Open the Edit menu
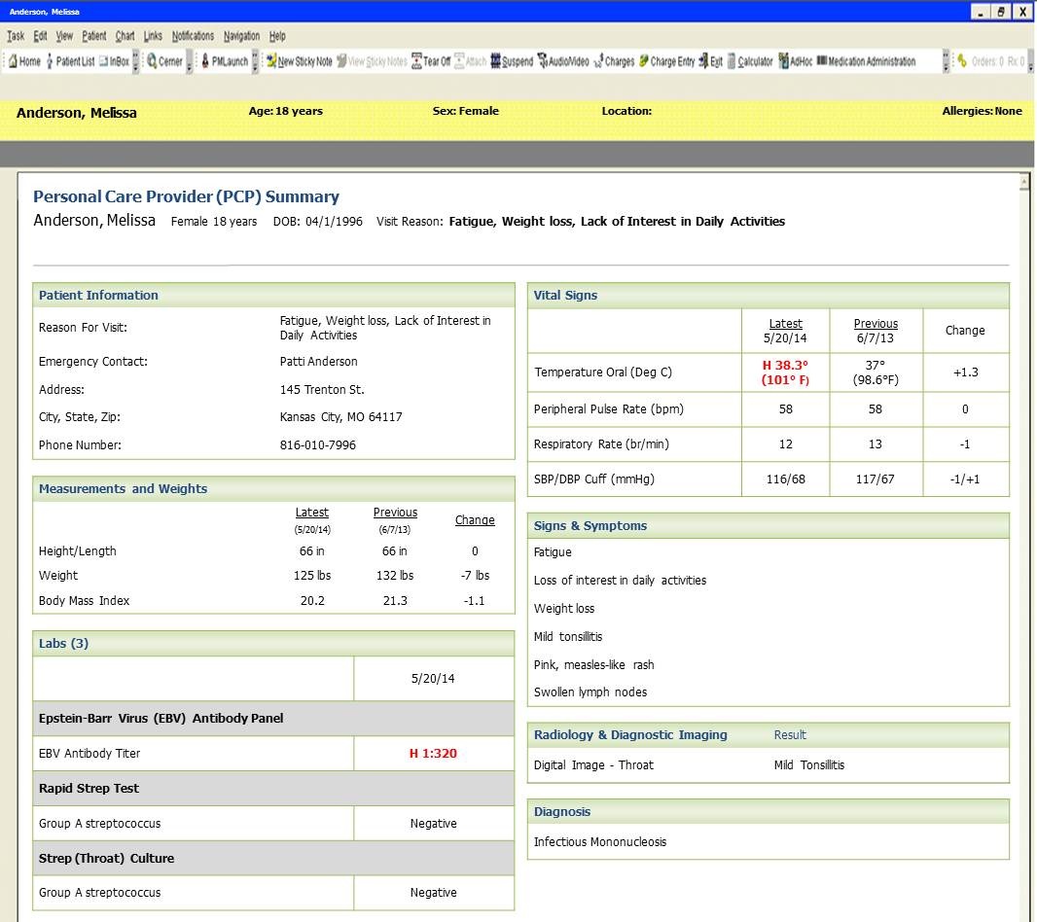This screenshot has height=922, width=1037. [40, 36]
